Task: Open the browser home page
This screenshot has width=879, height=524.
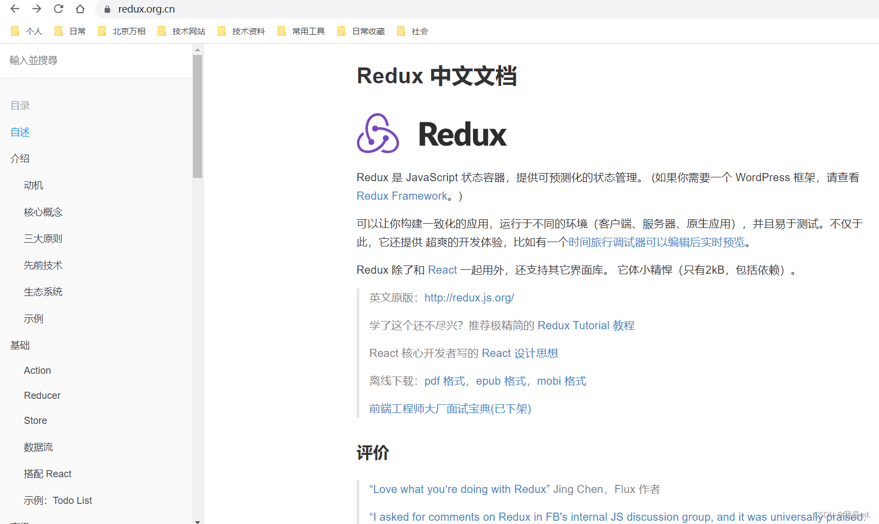Action: click(x=80, y=9)
